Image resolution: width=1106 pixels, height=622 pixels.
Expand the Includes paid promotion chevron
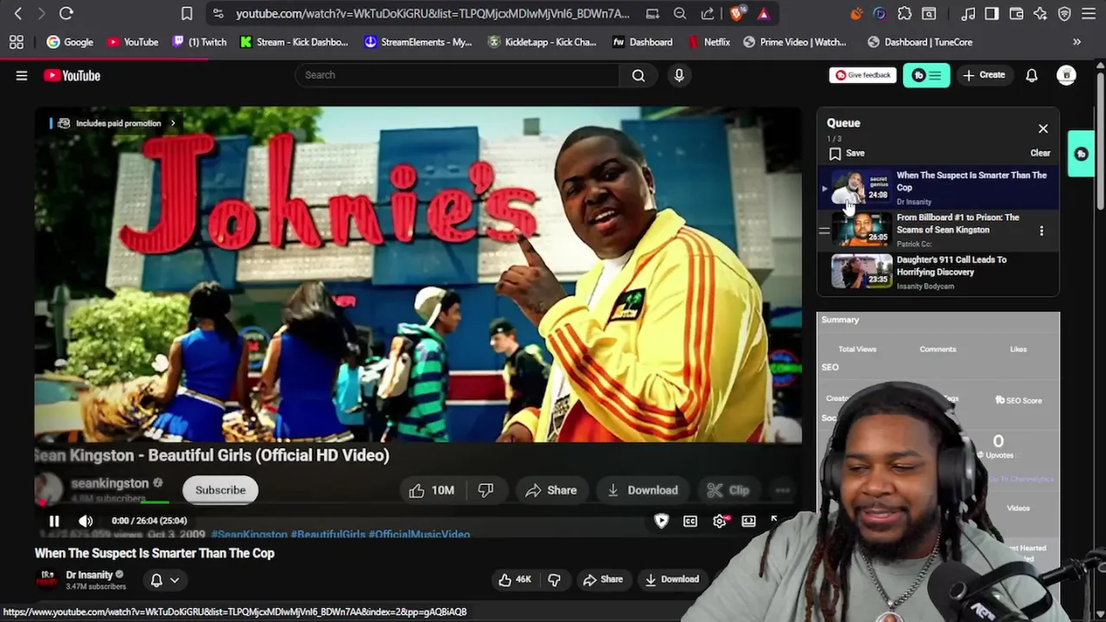172,124
